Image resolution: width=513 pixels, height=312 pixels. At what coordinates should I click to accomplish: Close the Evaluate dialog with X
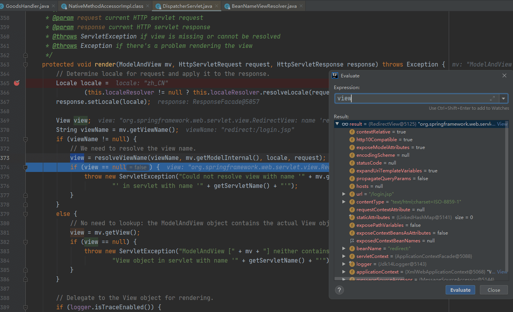click(504, 75)
